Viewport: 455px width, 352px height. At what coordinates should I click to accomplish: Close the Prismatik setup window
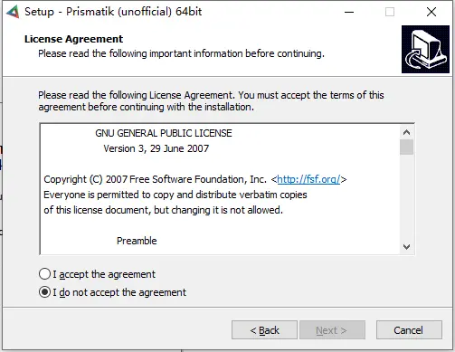(x=431, y=12)
